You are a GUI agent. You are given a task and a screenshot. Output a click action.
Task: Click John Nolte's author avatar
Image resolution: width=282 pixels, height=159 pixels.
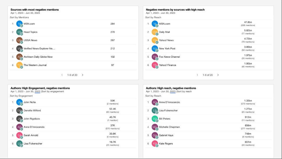[20, 102]
